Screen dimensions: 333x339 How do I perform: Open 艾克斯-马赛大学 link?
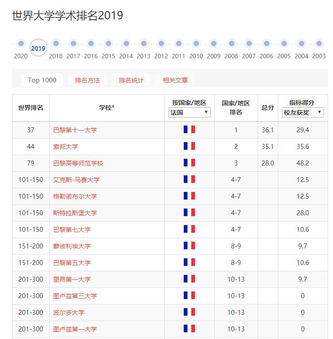(x=77, y=180)
